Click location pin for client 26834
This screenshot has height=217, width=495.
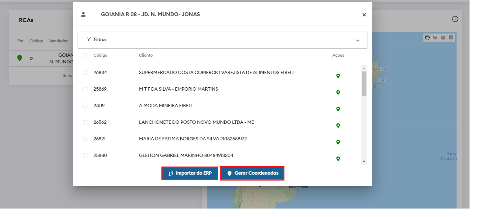click(x=338, y=76)
